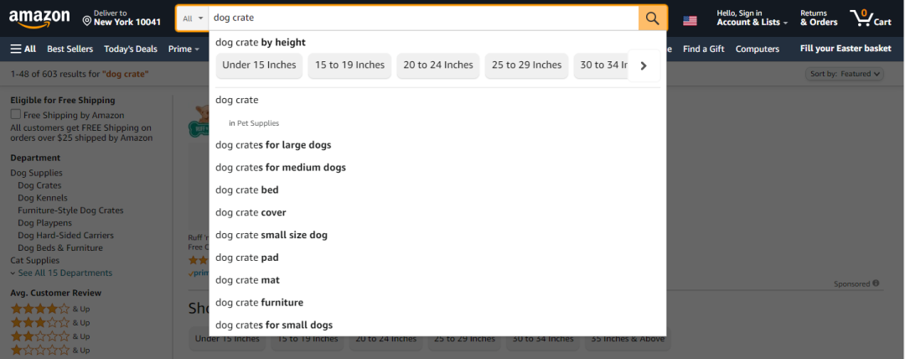Filter by four stars & up rating

coord(40,309)
